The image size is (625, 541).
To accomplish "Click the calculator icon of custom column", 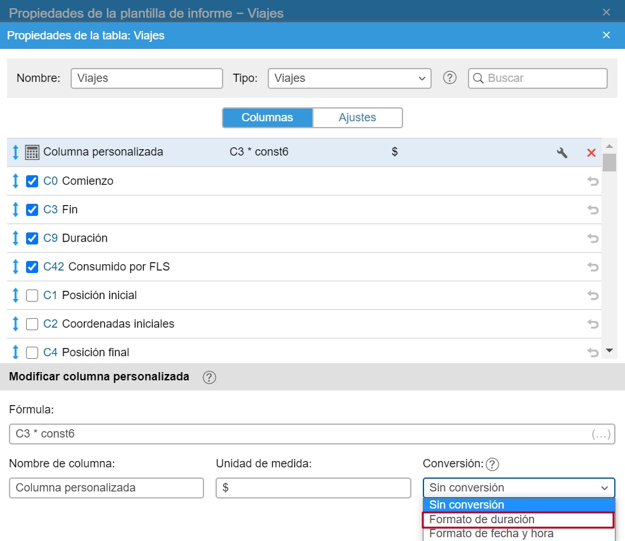I will [x=32, y=152].
